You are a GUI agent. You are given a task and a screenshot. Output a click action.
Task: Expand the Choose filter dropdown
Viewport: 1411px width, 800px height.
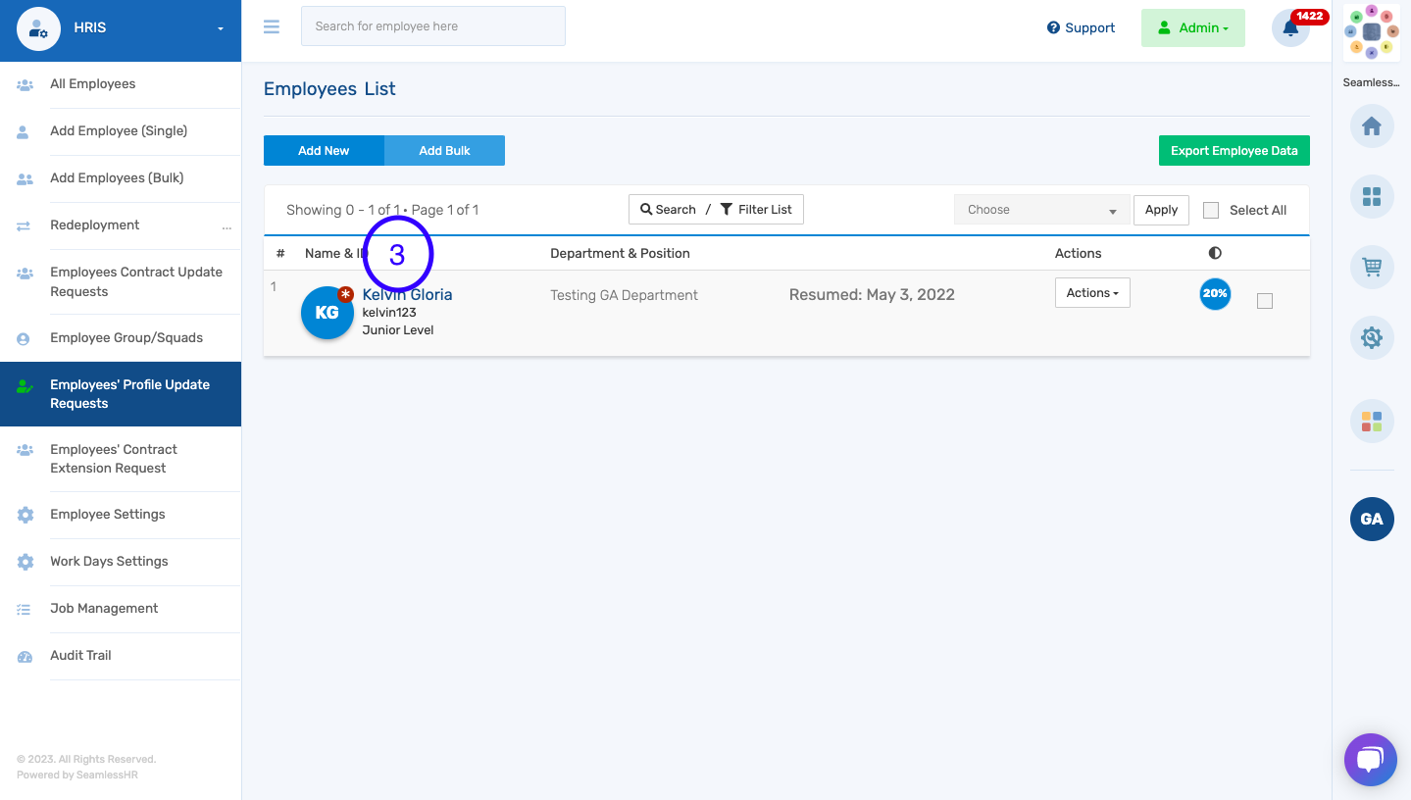coord(1041,209)
